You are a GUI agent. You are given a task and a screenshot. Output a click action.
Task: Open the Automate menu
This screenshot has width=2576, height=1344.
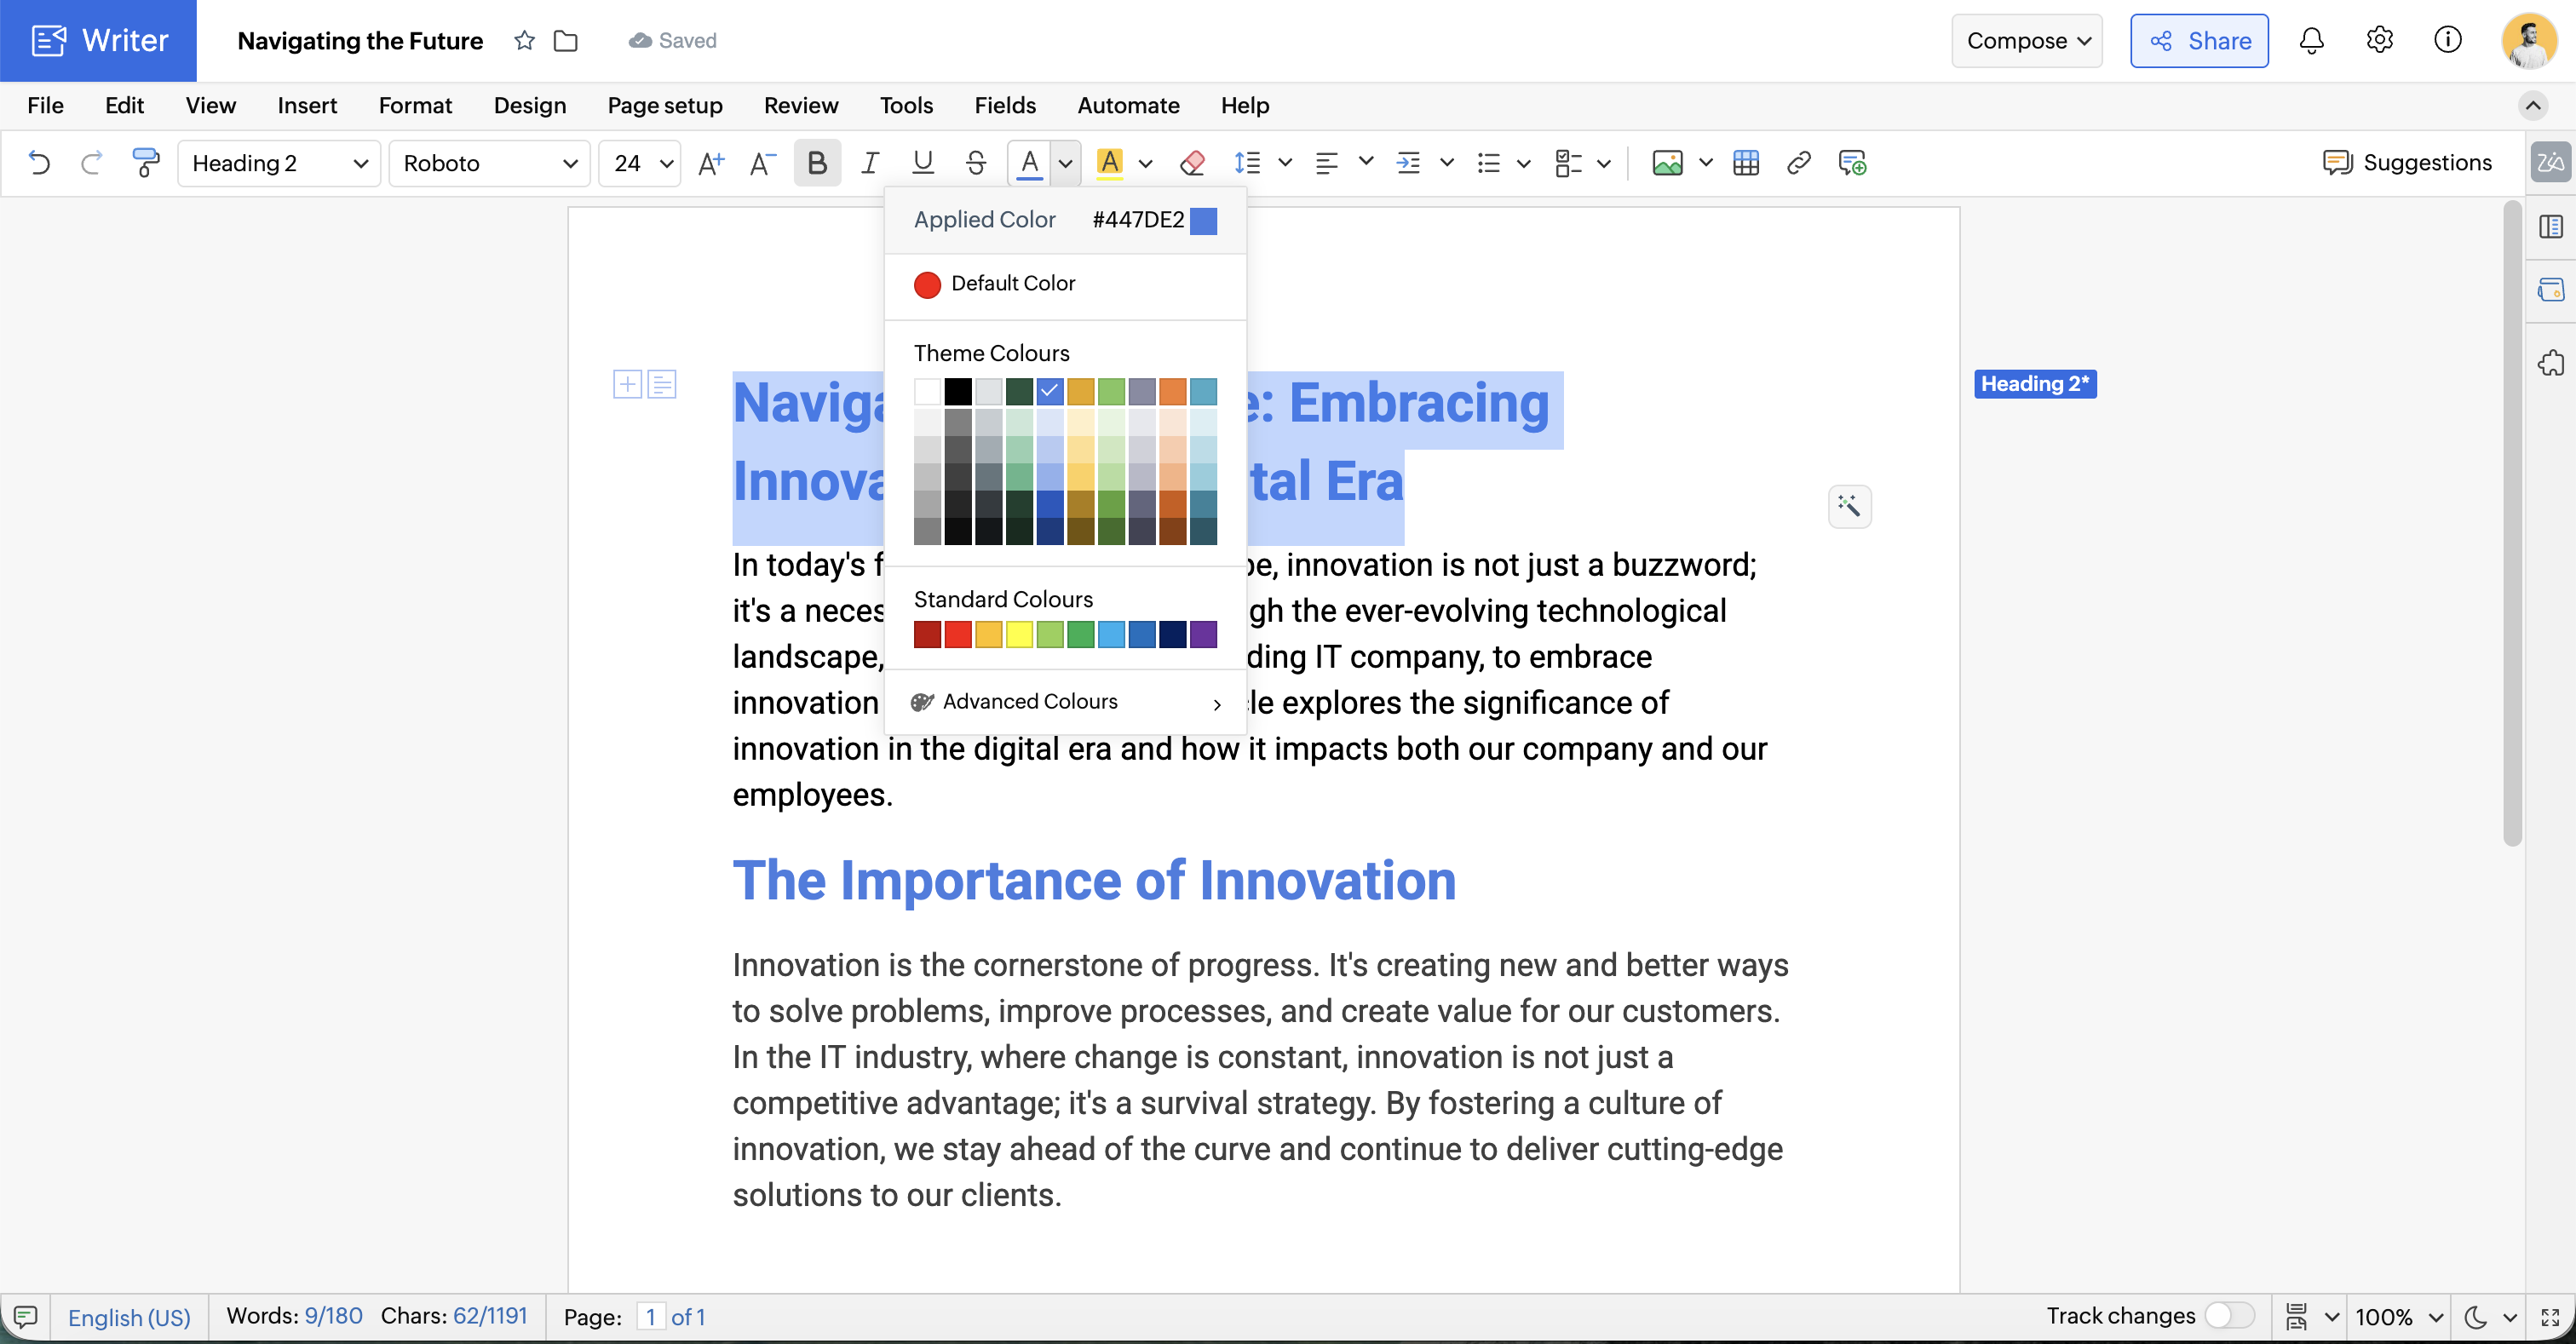click(x=1128, y=105)
